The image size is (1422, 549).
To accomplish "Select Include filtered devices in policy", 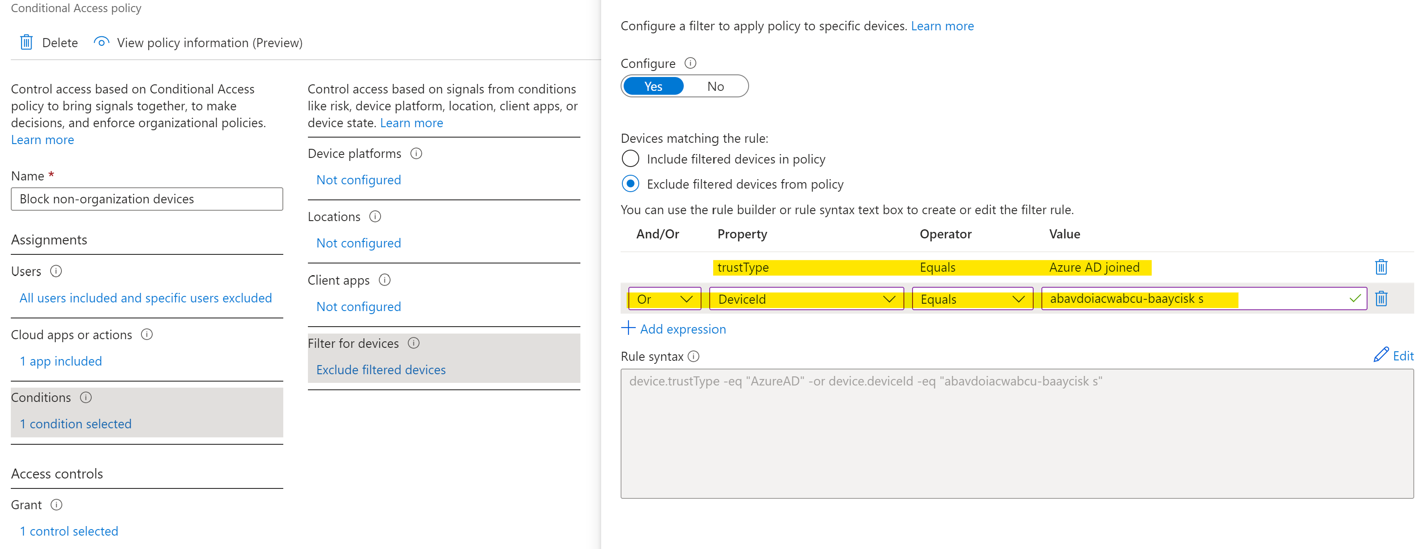I will tap(631, 159).
